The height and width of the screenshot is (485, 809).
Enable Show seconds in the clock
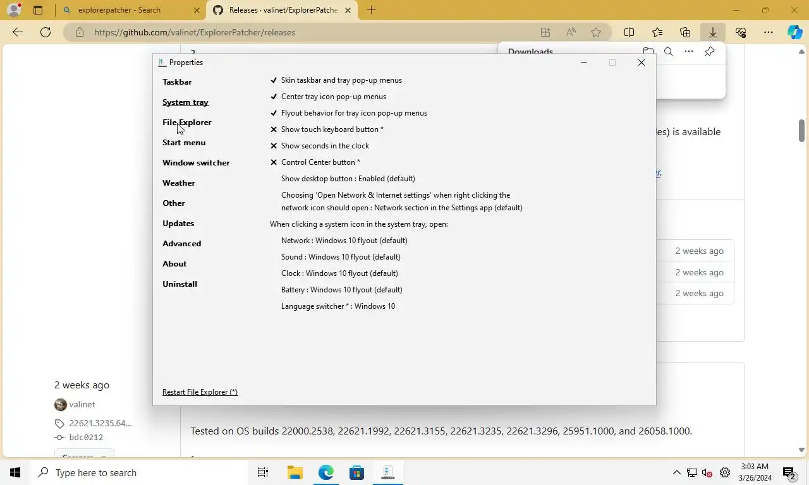tap(320, 146)
